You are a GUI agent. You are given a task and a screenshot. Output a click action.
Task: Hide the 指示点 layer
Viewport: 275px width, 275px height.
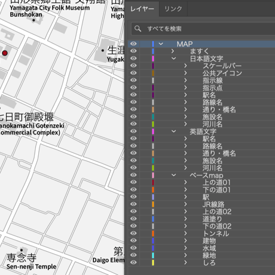133,87
